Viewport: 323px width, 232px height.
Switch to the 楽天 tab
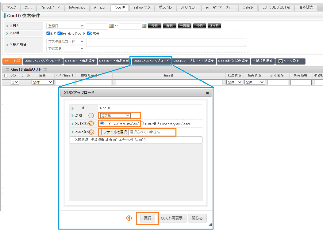pos(28,7)
